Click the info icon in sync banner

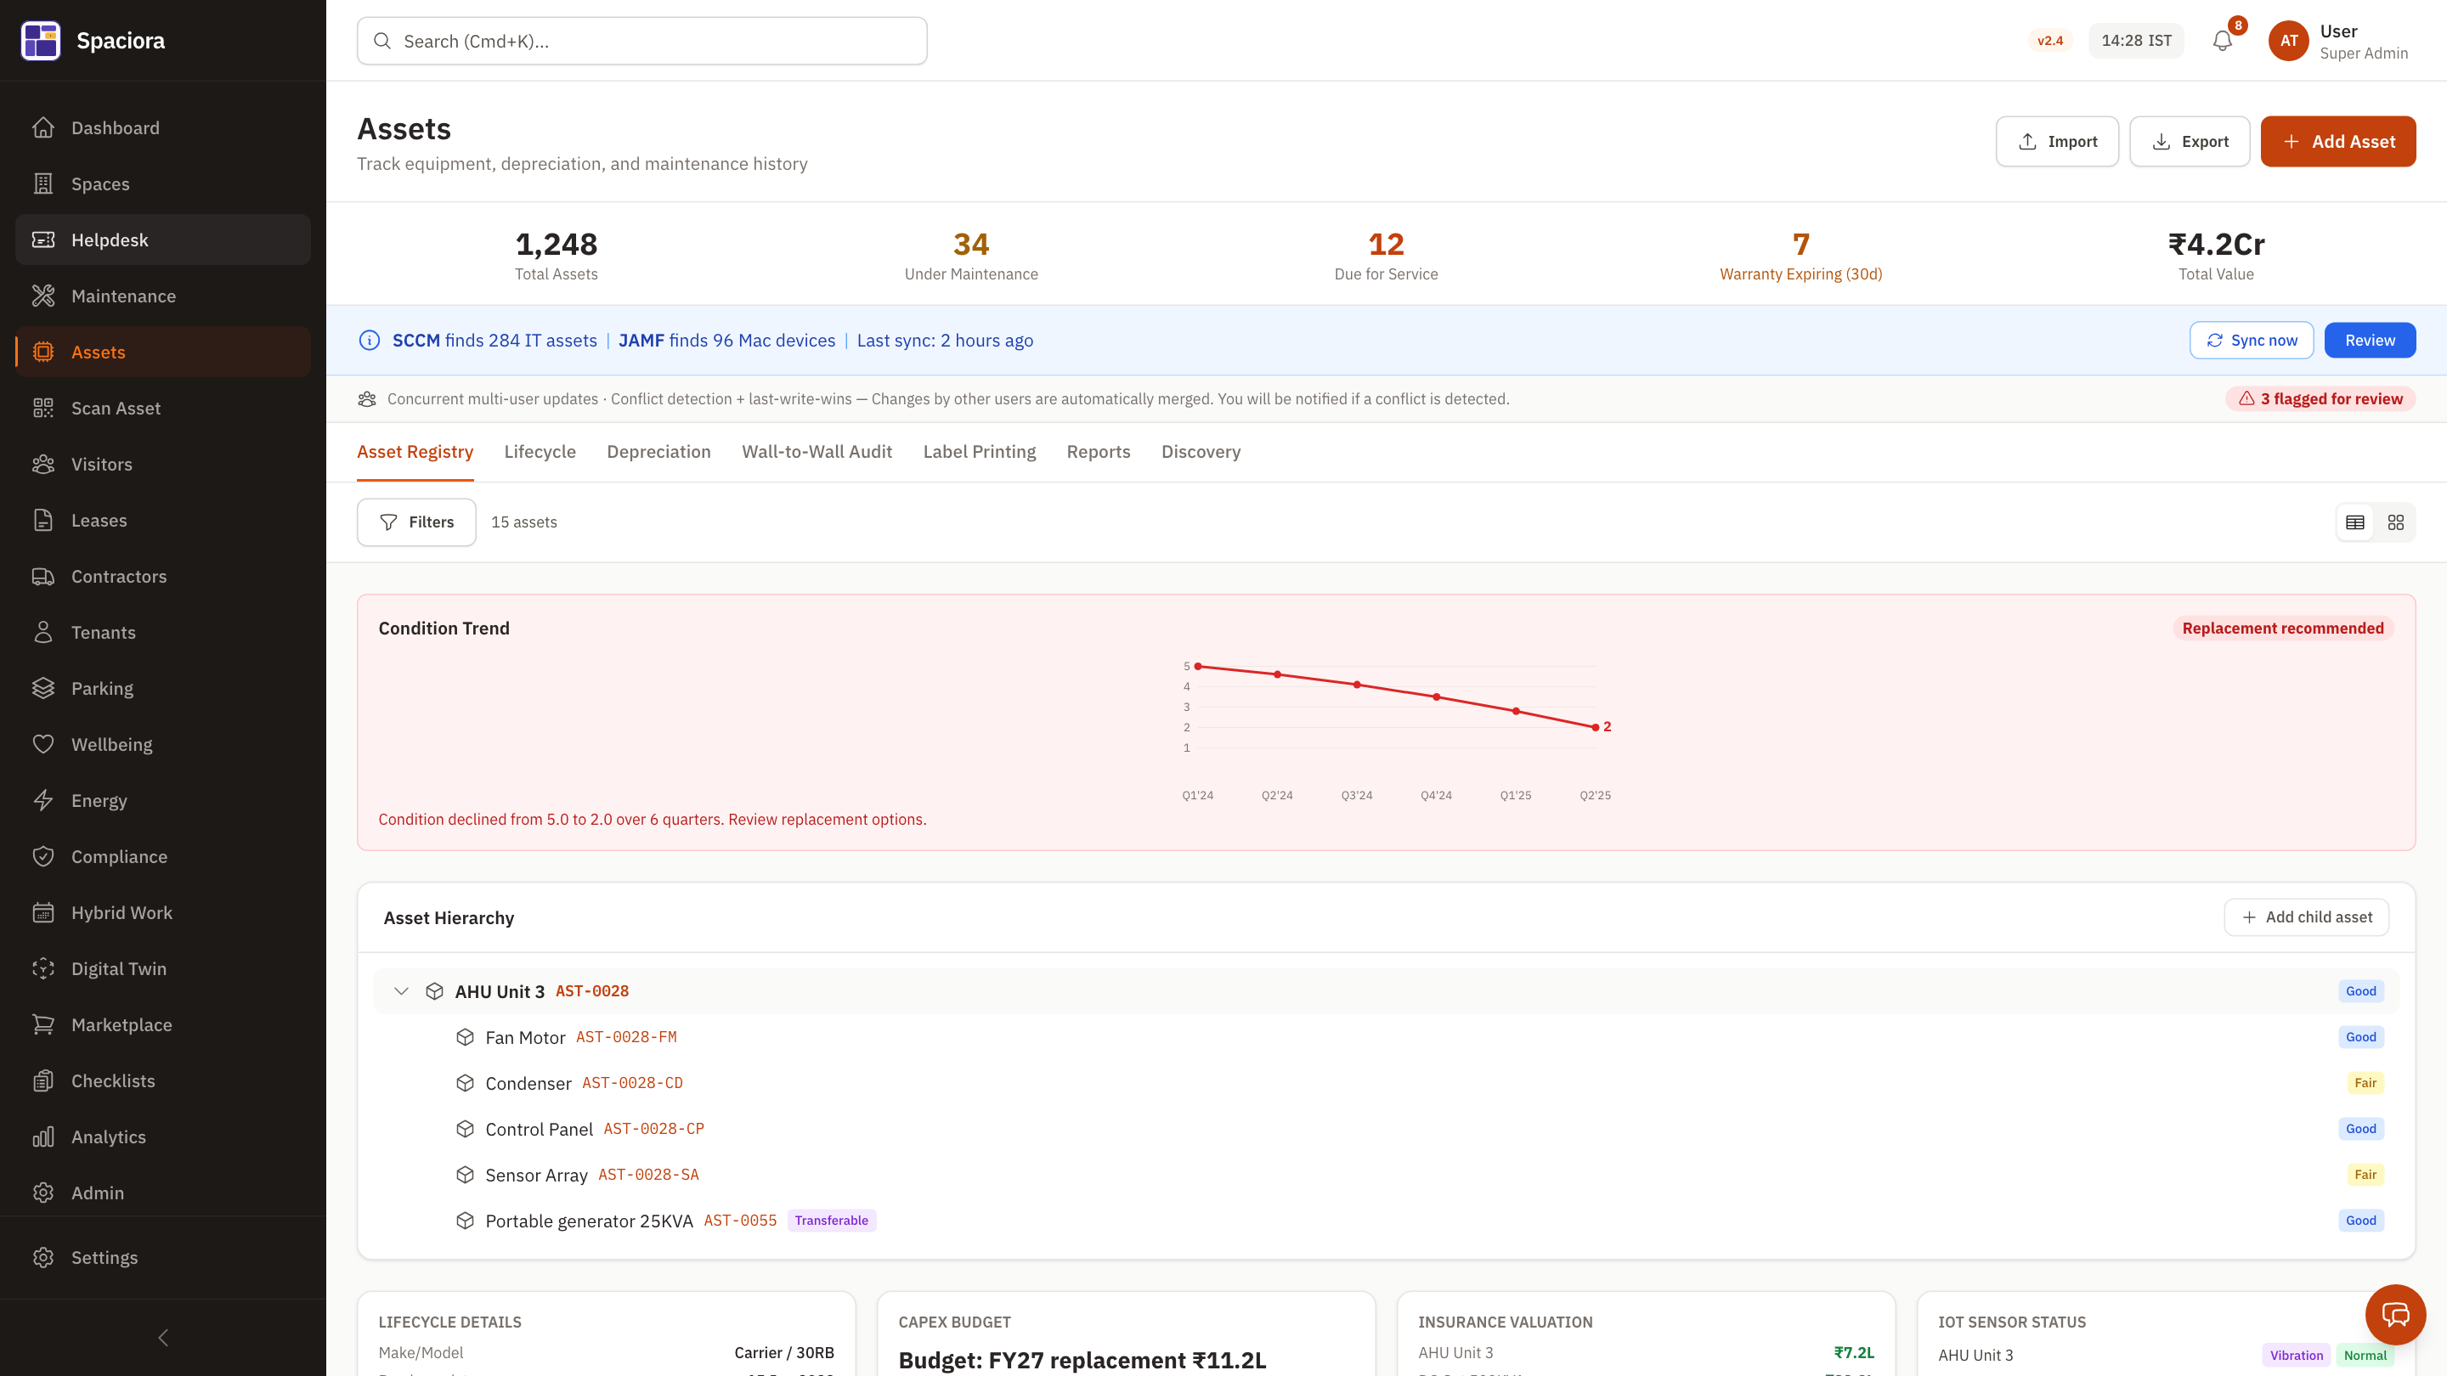[369, 340]
